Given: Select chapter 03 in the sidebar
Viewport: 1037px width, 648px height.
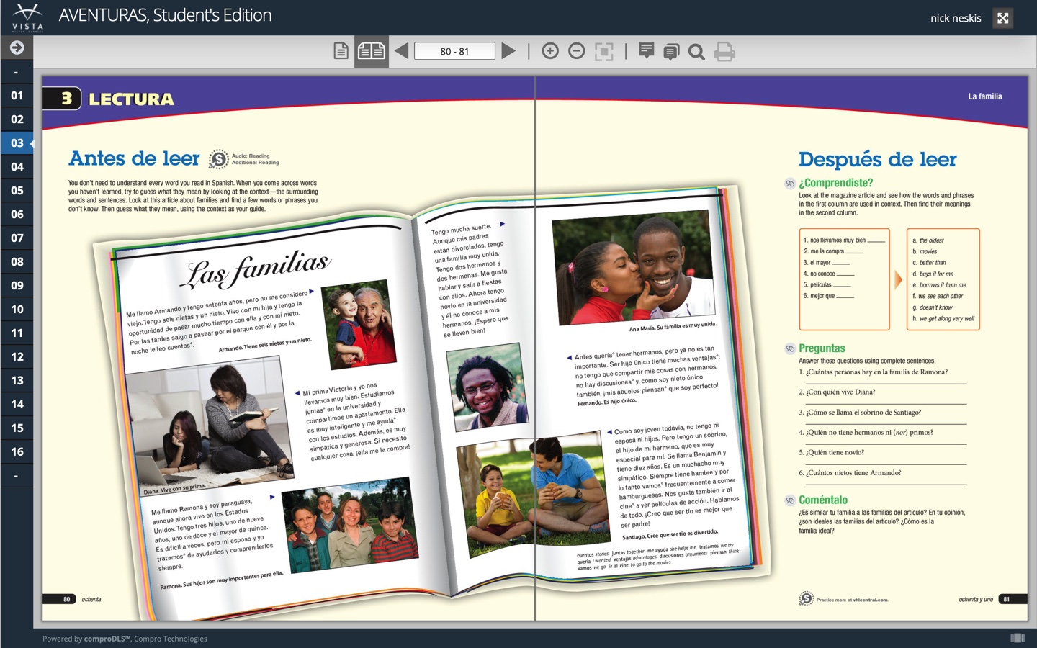Looking at the screenshot, I should point(17,143).
